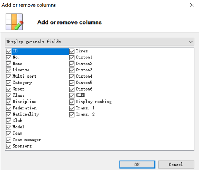Uncheck the Trans. 2 checkbox

72,114
